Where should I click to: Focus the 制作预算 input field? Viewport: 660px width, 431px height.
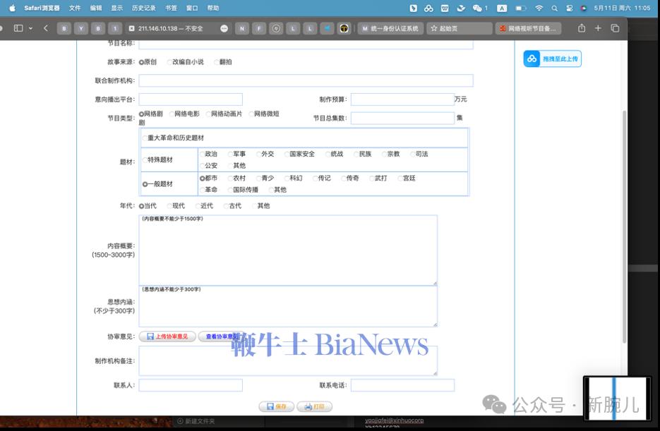[x=402, y=99]
